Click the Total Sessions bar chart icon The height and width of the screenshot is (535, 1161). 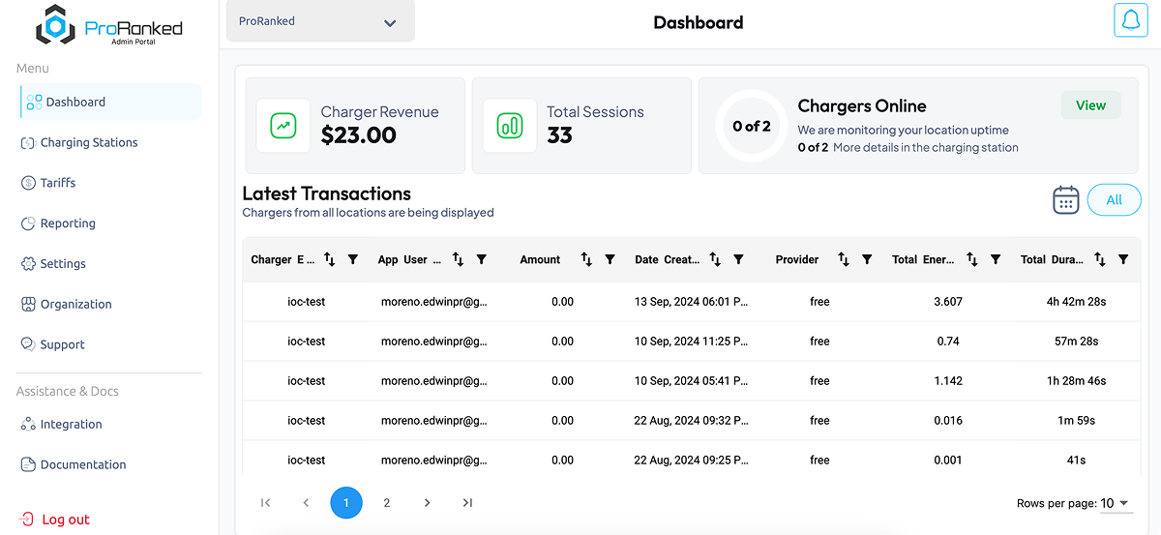510,126
